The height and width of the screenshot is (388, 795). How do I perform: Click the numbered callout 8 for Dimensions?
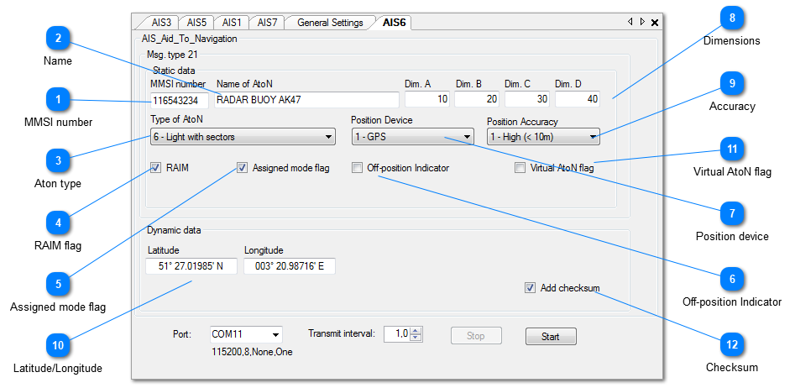[x=732, y=17]
